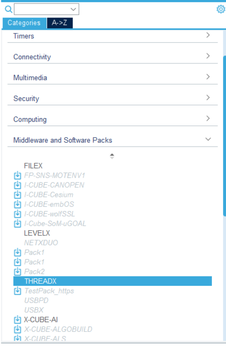Click the search magnifier icon
The height and width of the screenshot is (346, 226).
coord(9,9)
